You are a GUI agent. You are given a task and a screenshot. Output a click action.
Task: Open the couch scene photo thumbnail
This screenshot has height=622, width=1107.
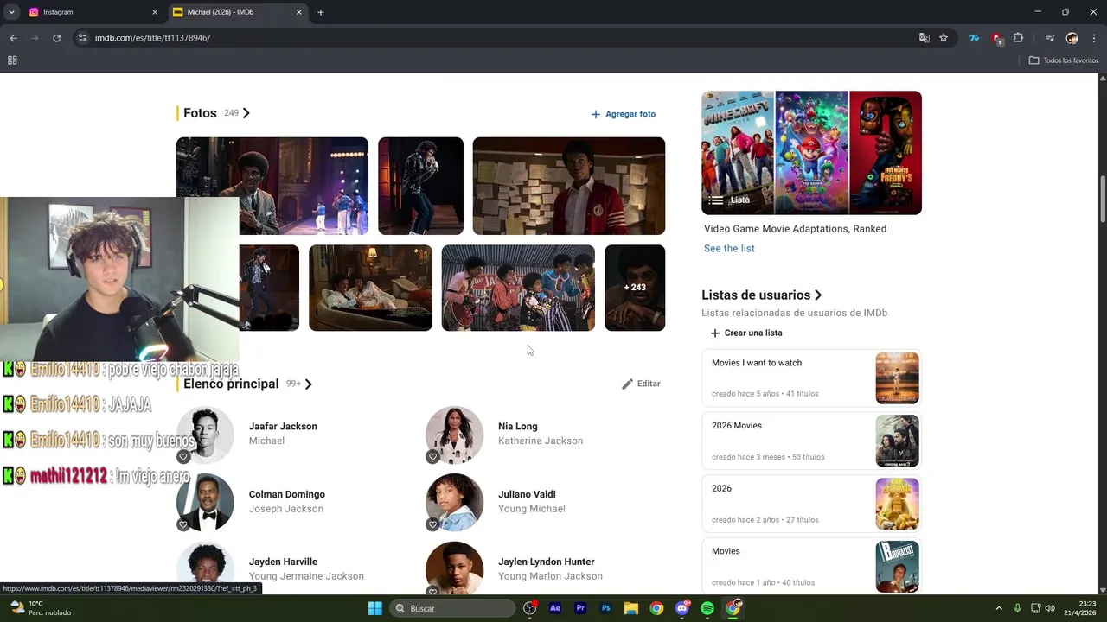[370, 288]
